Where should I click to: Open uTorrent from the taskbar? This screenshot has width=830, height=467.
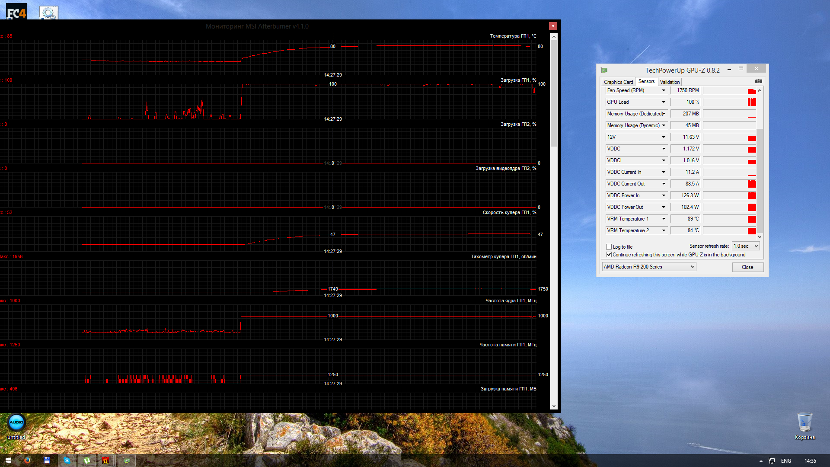coord(86,461)
